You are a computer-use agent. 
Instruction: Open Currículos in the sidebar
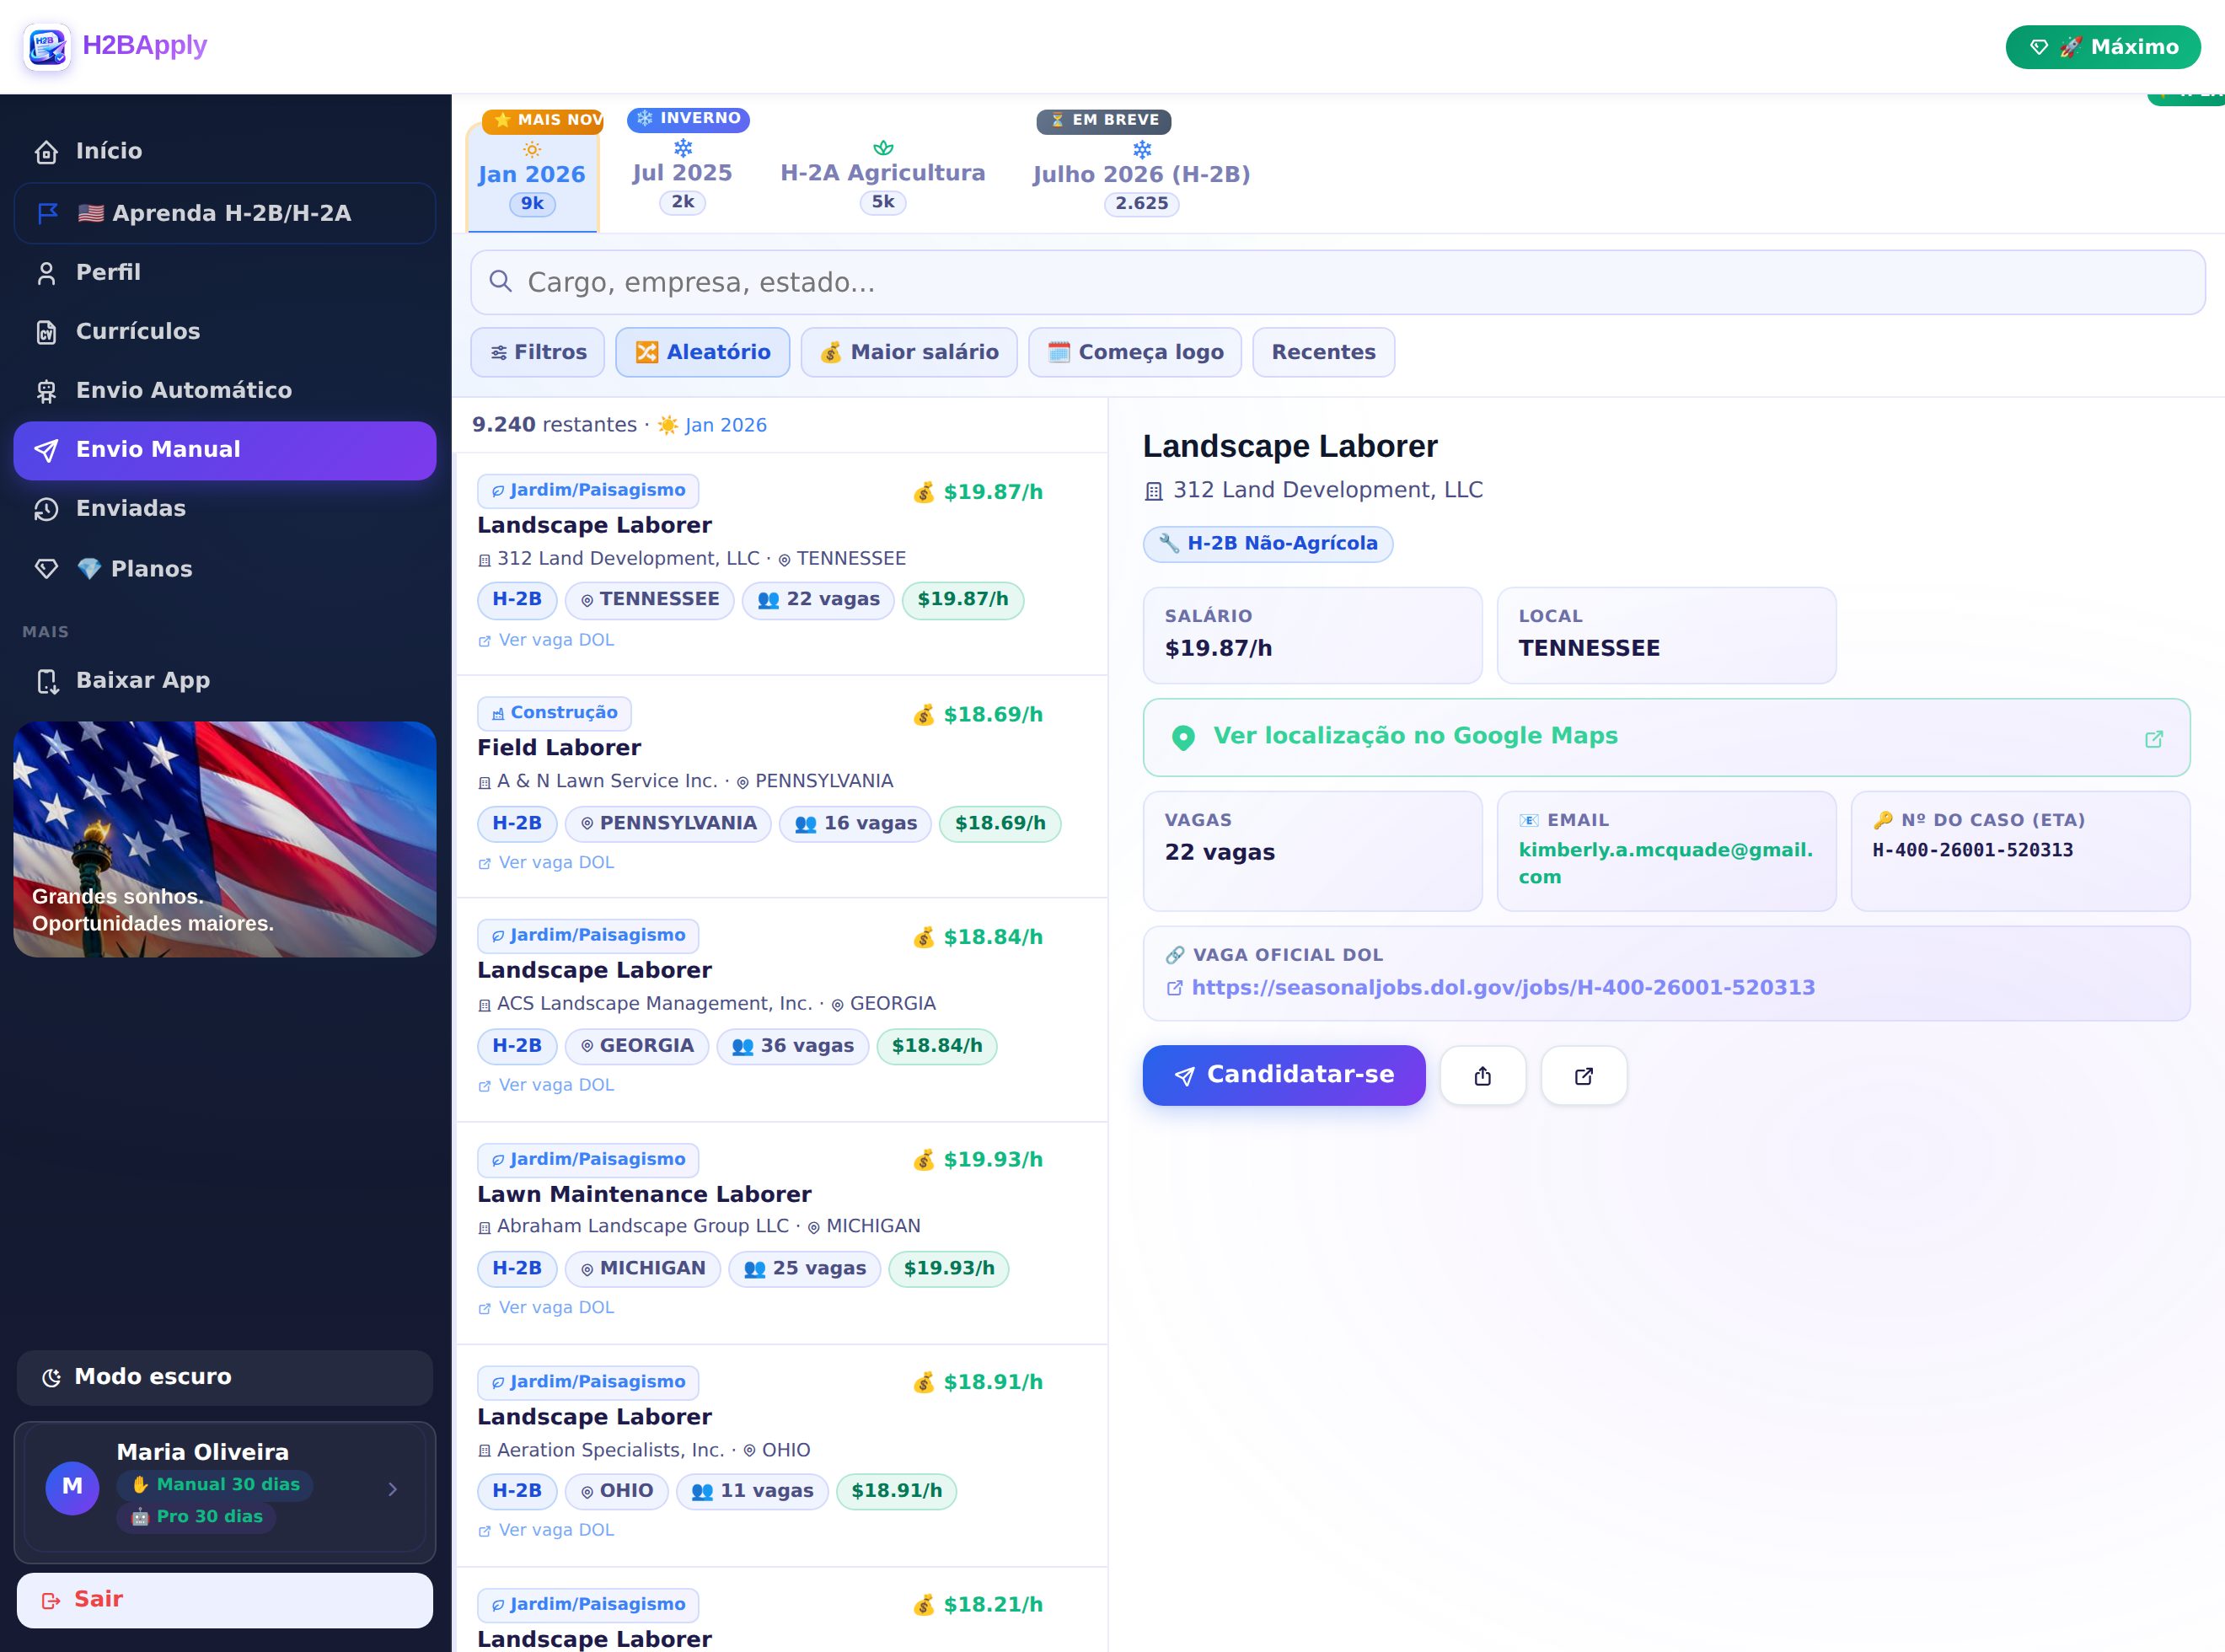224,331
